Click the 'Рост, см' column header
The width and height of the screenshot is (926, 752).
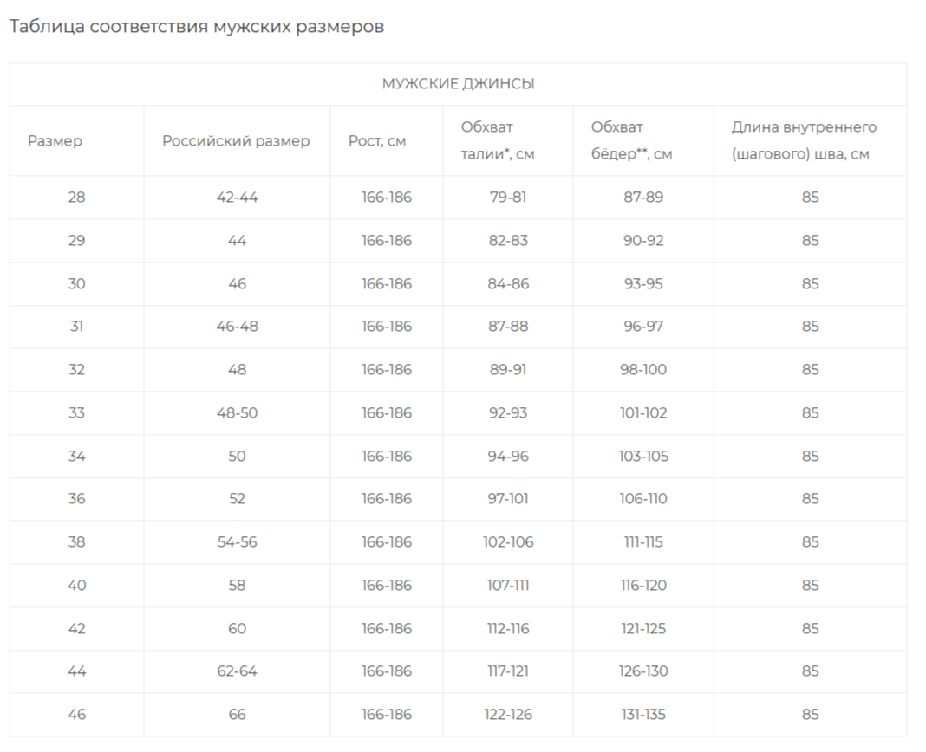click(377, 140)
